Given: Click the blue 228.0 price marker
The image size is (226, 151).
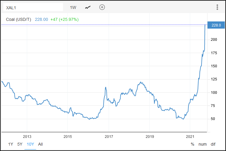Looking at the screenshot, I should pyautogui.click(x=216, y=25).
